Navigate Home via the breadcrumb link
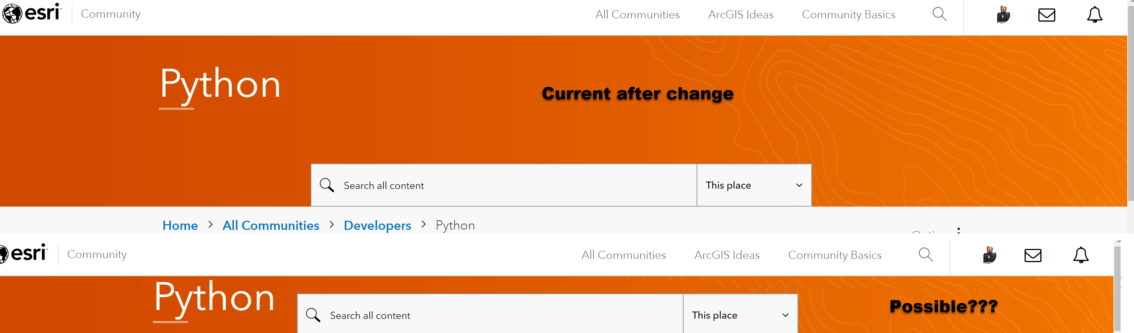The width and height of the screenshot is (1134, 333). pos(180,225)
